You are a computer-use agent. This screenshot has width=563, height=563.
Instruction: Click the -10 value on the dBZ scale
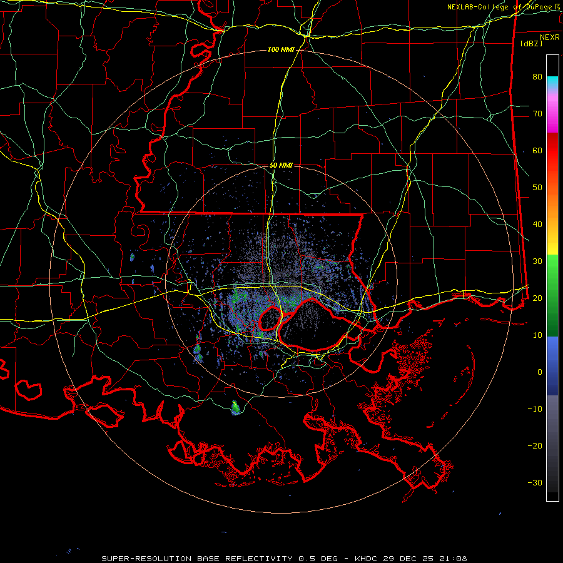535,408
